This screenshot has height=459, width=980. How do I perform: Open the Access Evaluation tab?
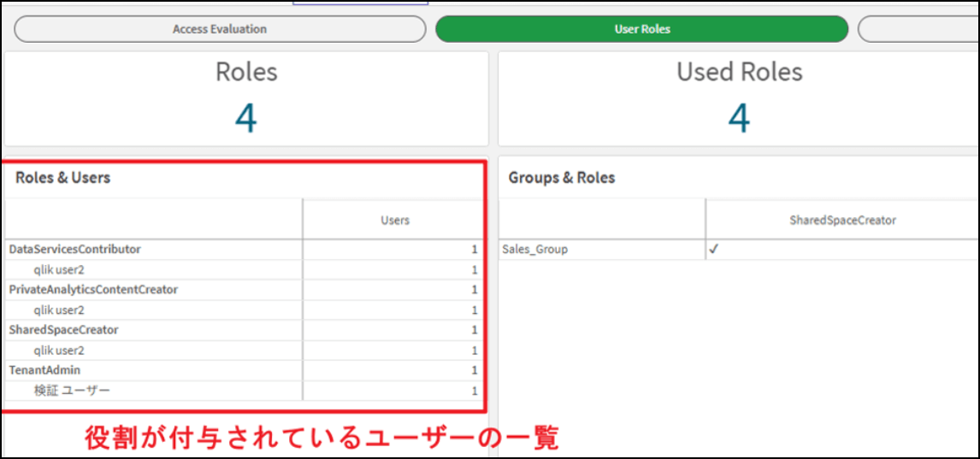pos(220,29)
